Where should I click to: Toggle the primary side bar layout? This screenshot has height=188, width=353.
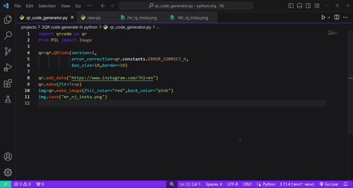291,6
